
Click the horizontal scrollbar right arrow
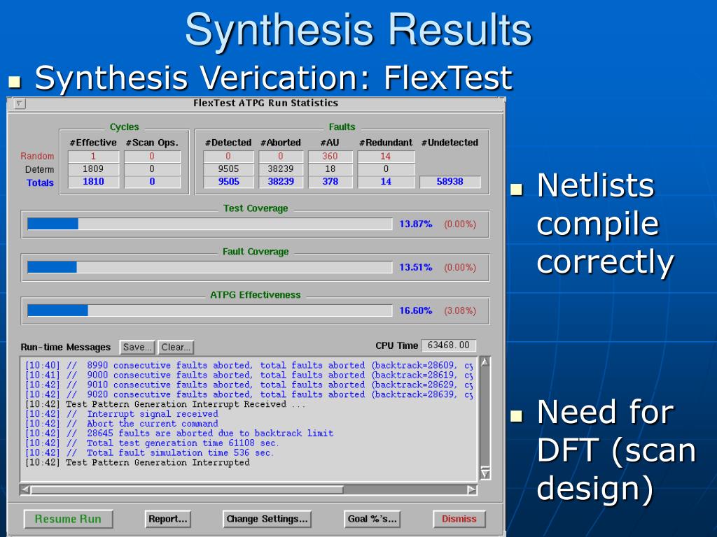[471, 490]
